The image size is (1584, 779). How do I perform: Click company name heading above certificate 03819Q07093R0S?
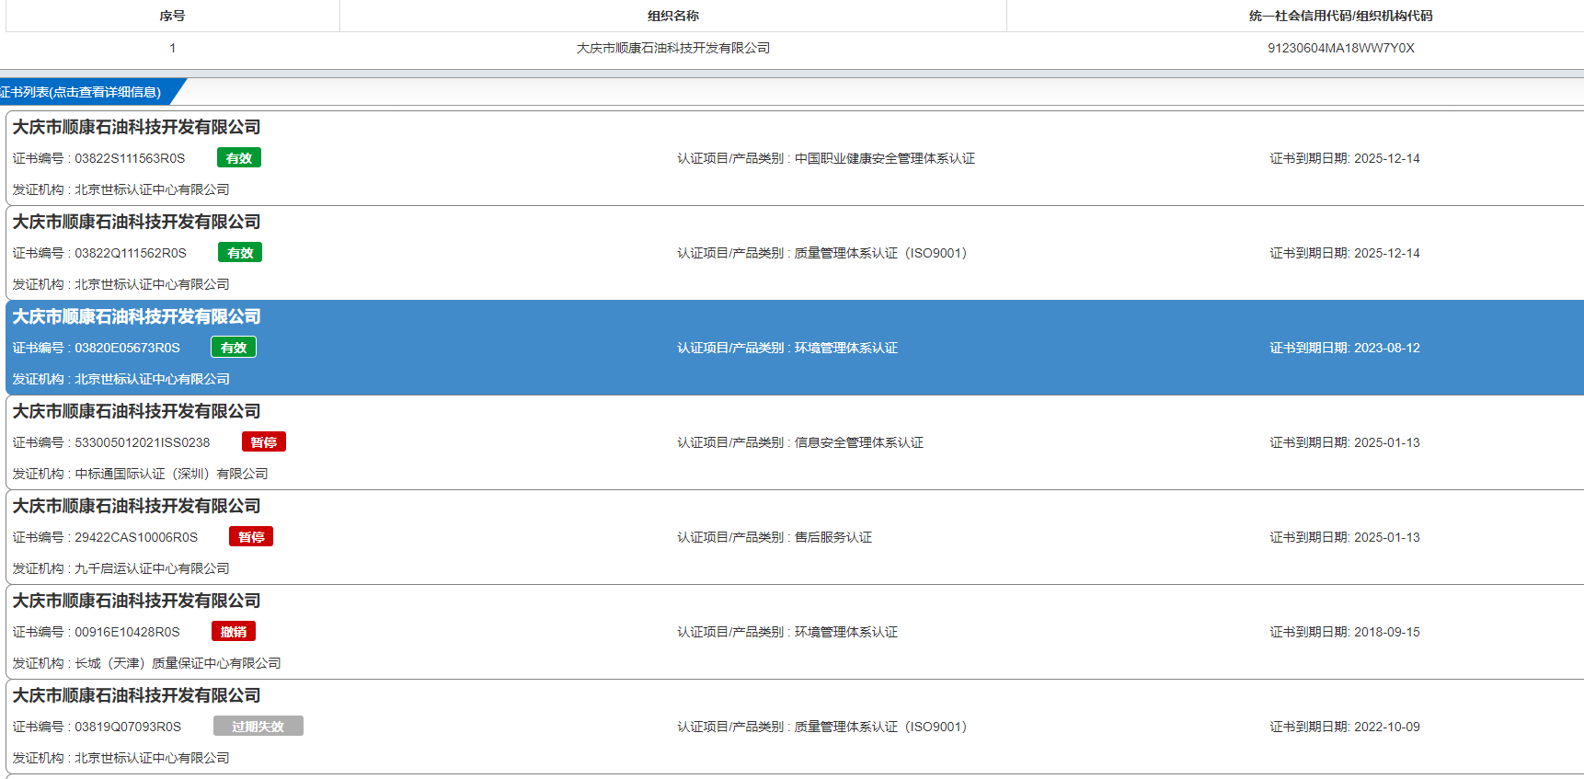pyautogui.click(x=136, y=695)
